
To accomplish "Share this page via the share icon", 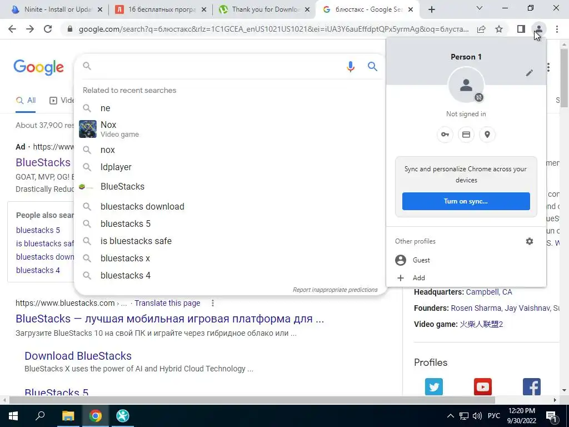I will (x=481, y=29).
